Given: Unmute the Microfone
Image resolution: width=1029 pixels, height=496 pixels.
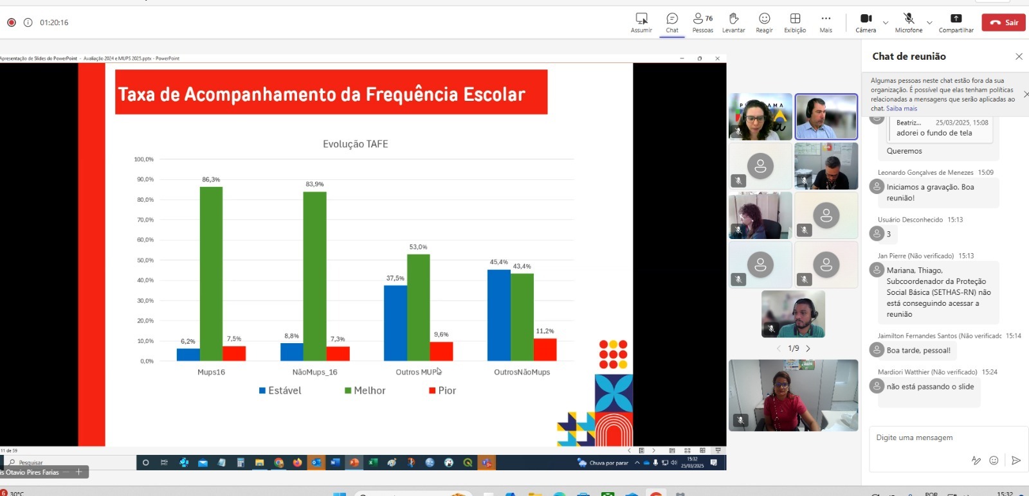Looking at the screenshot, I should (x=908, y=22).
